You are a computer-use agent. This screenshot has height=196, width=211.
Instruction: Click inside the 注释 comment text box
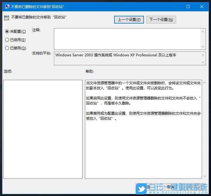point(127,39)
